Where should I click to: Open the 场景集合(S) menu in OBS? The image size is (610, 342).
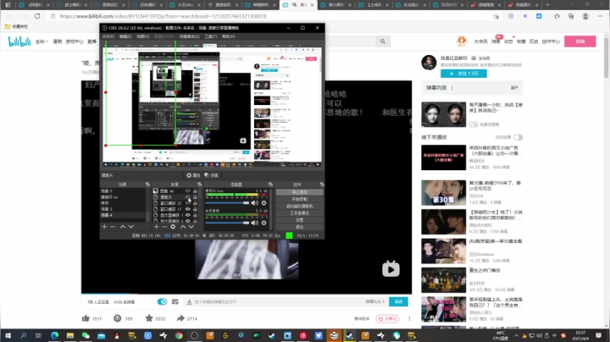point(190,36)
